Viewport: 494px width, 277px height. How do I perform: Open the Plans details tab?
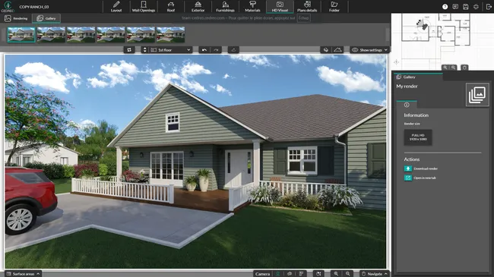[x=307, y=7]
